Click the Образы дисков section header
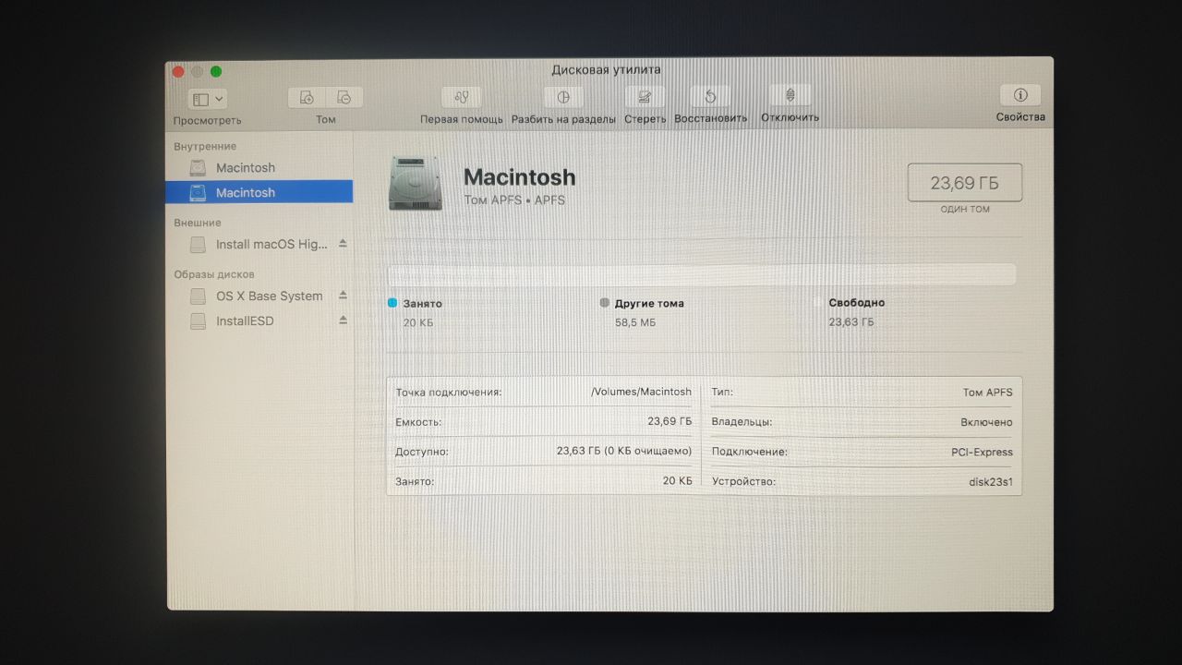The image size is (1182, 665). click(x=214, y=274)
